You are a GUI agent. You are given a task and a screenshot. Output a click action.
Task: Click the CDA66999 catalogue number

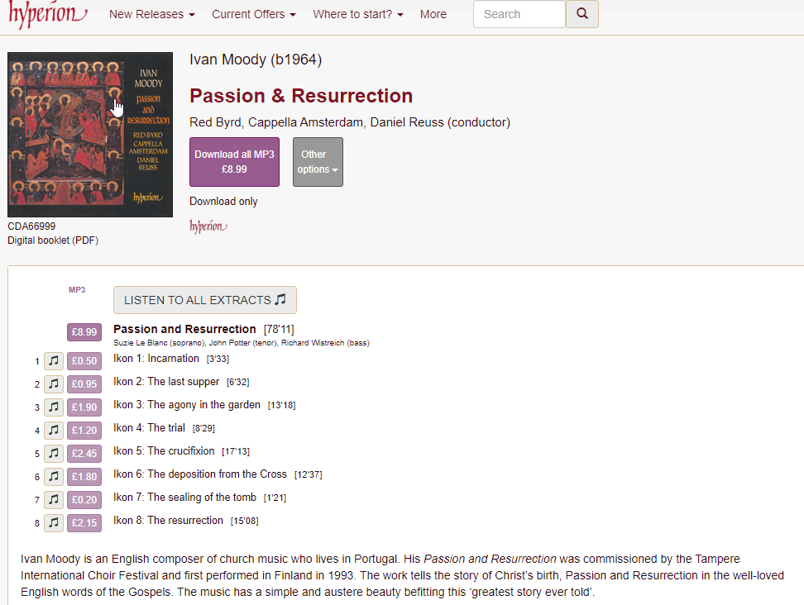point(31,226)
